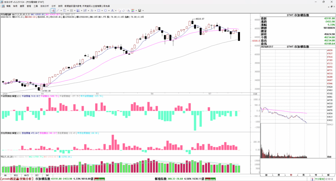Open dropdown arrow next to channel lines tool
Viewport: 336px width, 181px height.
pyautogui.click(x=88, y=11)
